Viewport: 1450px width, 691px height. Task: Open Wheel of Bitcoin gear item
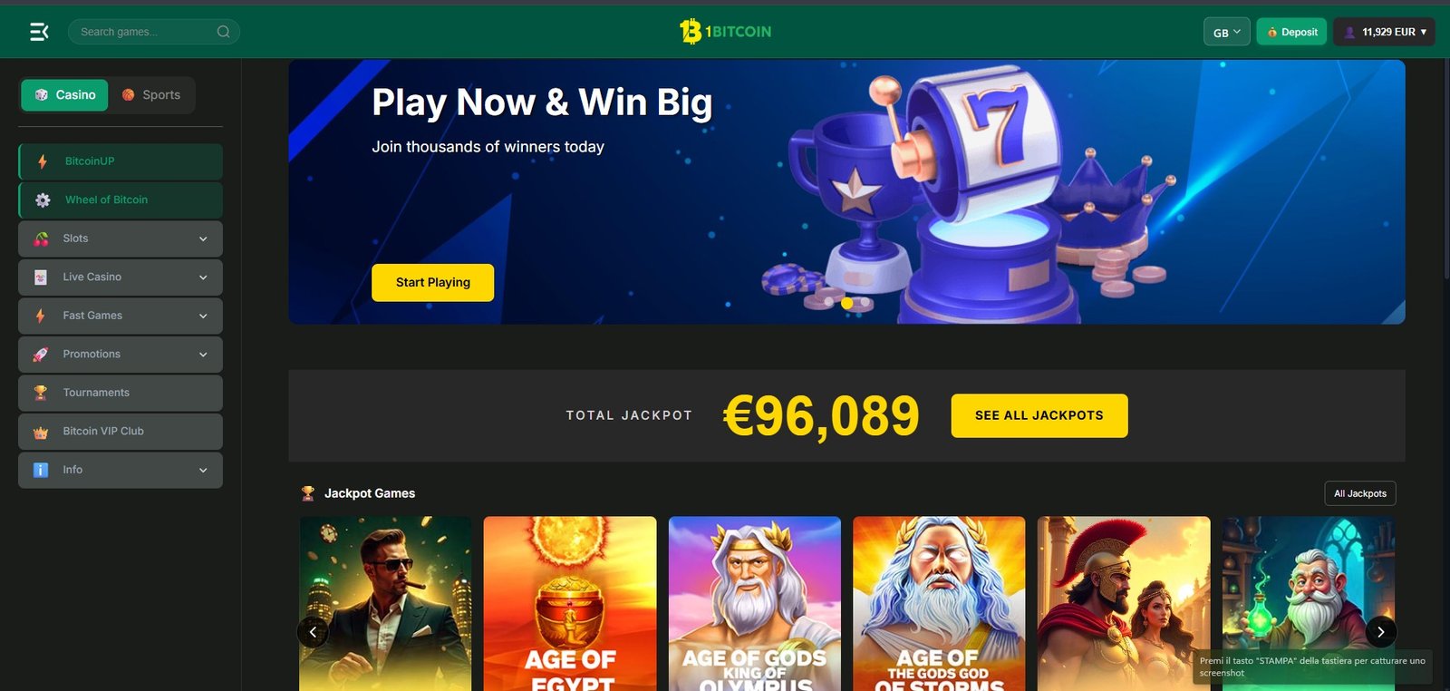pos(121,200)
